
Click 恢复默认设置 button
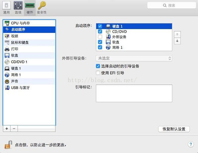[174, 129]
